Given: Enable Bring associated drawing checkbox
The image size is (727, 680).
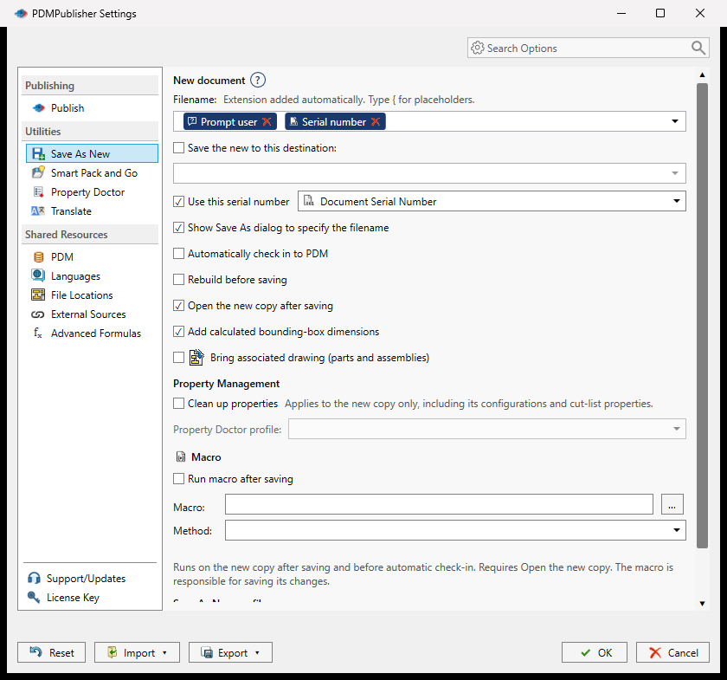Looking at the screenshot, I should (178, 358).
